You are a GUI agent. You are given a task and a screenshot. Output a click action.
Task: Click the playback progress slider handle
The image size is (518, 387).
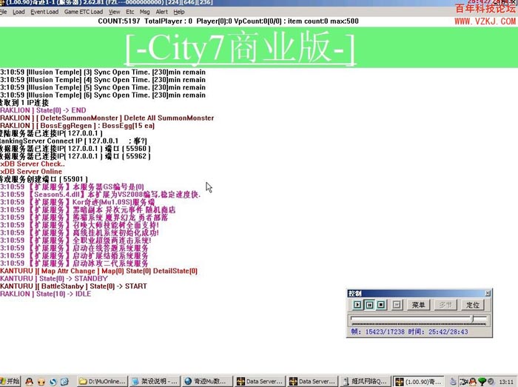(x=471, y=319)
